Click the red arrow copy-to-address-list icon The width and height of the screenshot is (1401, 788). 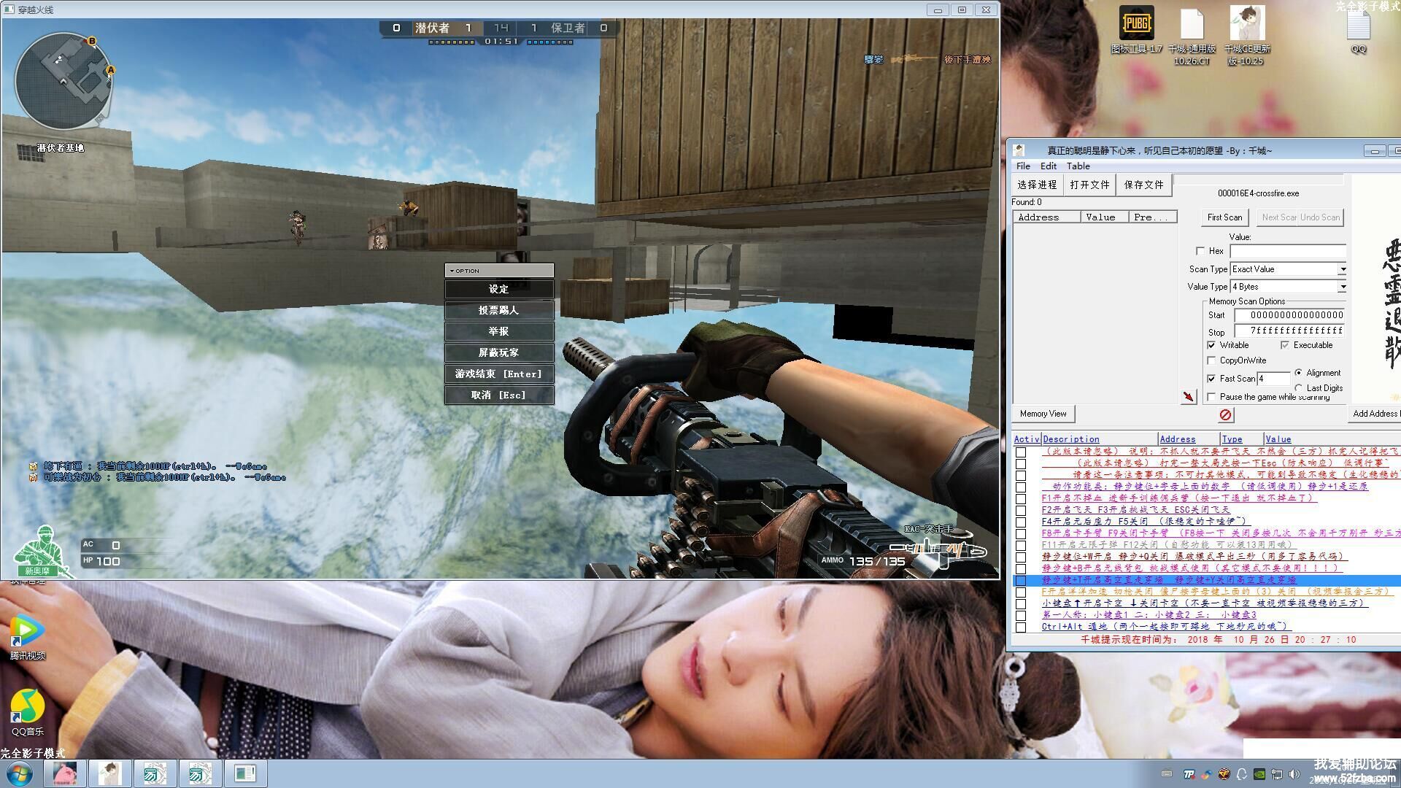click(x=1189, y=396)
